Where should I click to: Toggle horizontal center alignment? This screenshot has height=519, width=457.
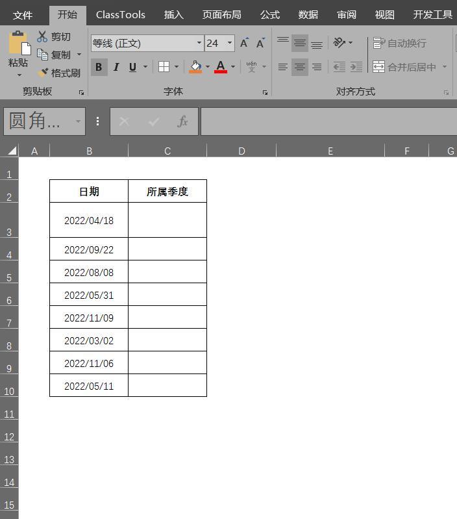pyautogui.click(x=300, y=67)
